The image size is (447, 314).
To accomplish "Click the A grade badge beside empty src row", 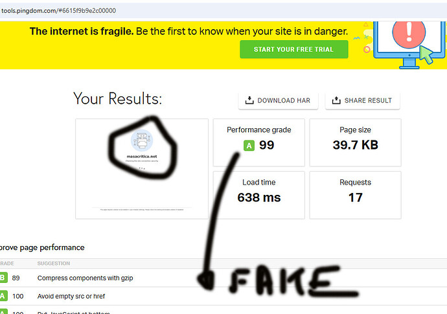I will [3, 296].
